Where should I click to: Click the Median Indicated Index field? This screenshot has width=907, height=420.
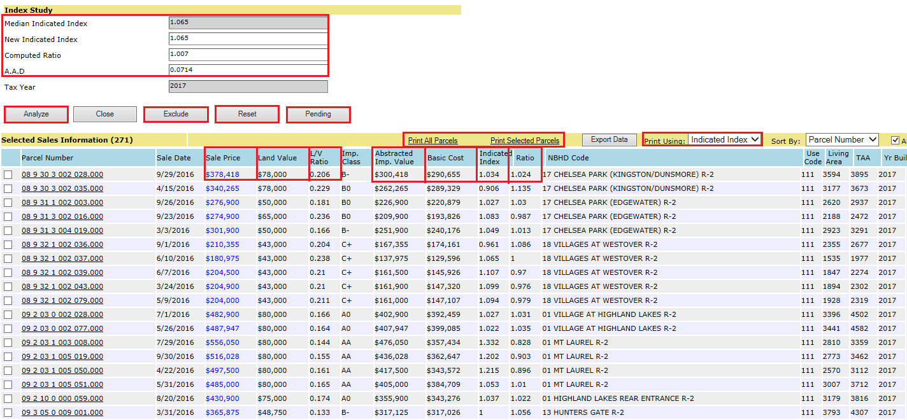coord(248,23)
